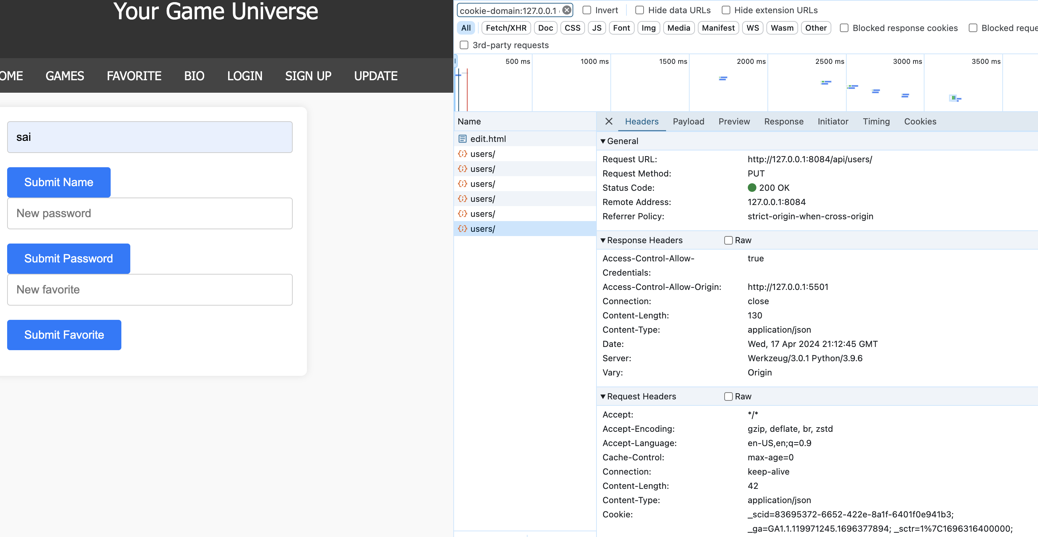Enable 3rd-party requests checkbox
Viewport: 1038px width, 537px height.
pyautogui.click(x=464, y=45)
